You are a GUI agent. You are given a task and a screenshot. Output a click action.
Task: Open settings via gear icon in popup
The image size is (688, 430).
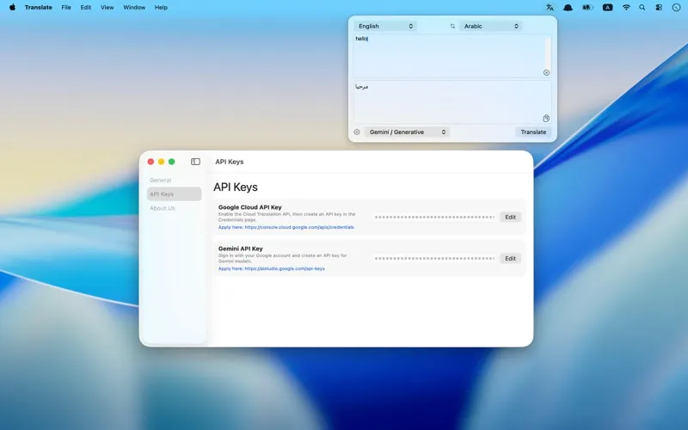point(357,132)
